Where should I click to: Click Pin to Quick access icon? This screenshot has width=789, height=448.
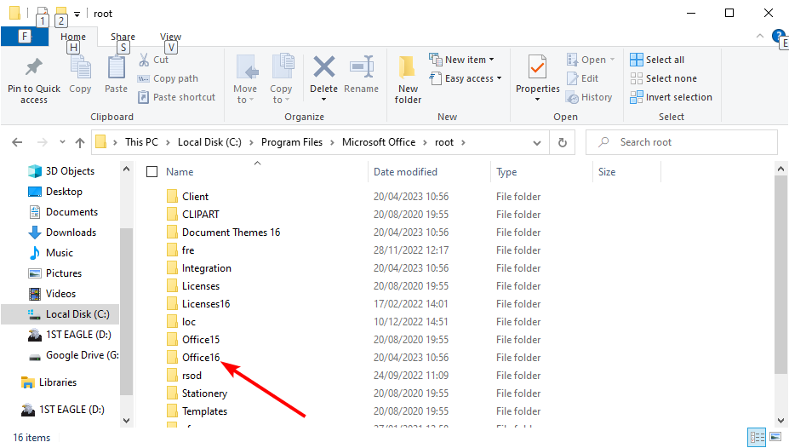click(34, 68)
